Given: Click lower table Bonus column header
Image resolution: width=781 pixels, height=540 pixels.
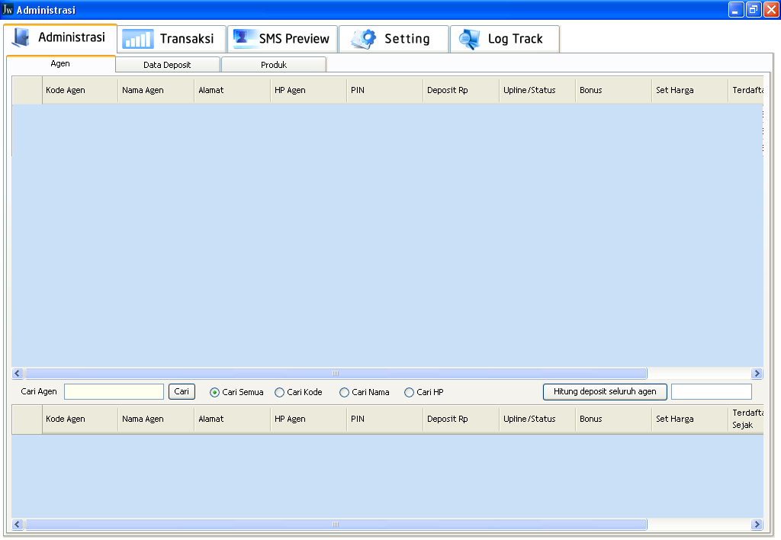Looking at the screenshot, I should tap(613, 419).
